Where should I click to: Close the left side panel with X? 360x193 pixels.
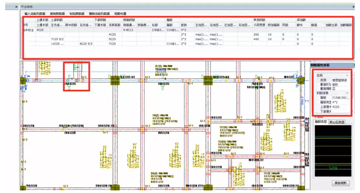coord(17,7)
